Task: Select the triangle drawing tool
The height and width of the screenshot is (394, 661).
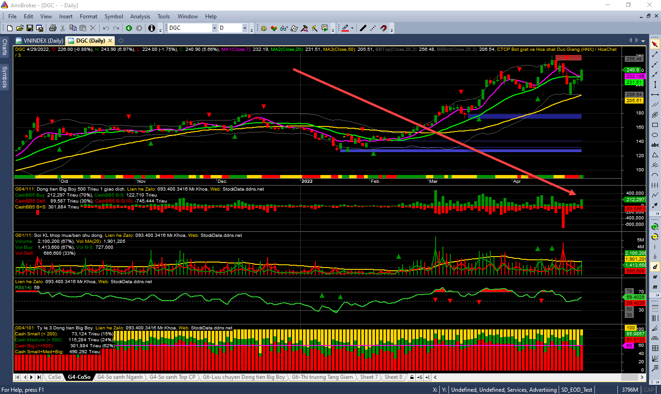Action: click(655, 155)
